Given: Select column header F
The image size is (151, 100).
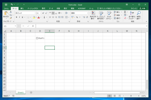Looking at the screenshot, I should [59, 31].
